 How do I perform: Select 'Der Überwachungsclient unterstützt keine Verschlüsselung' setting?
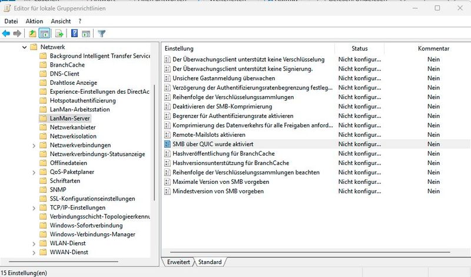tap(248, 60)
